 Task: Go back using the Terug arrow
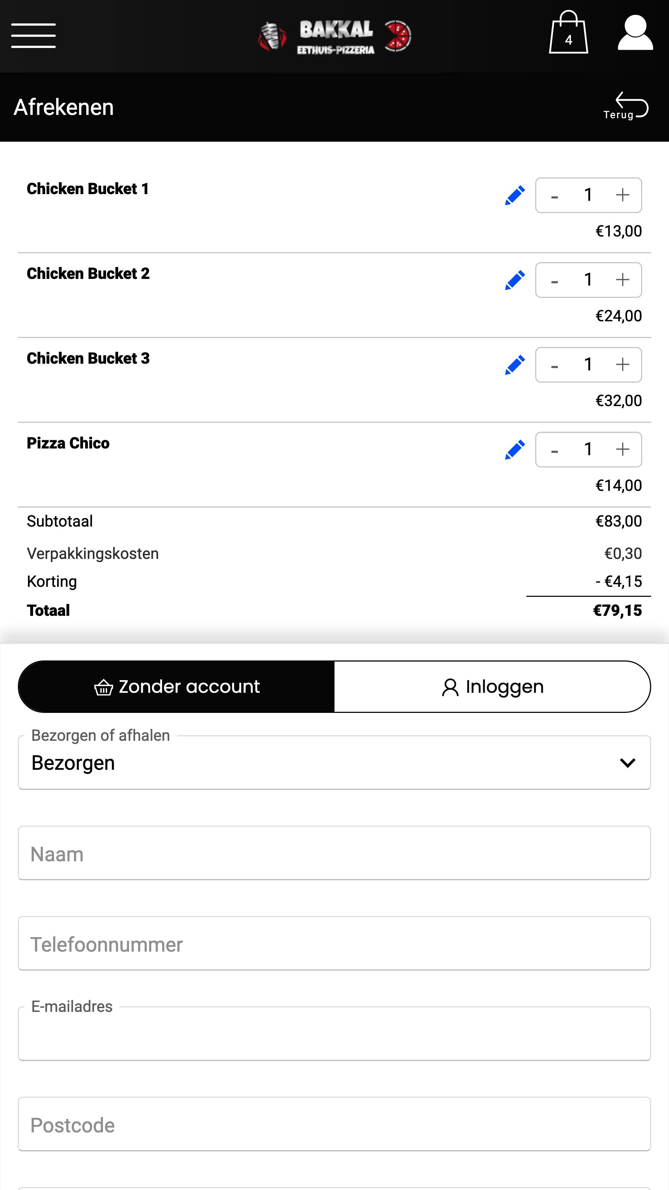click(626, 106)
